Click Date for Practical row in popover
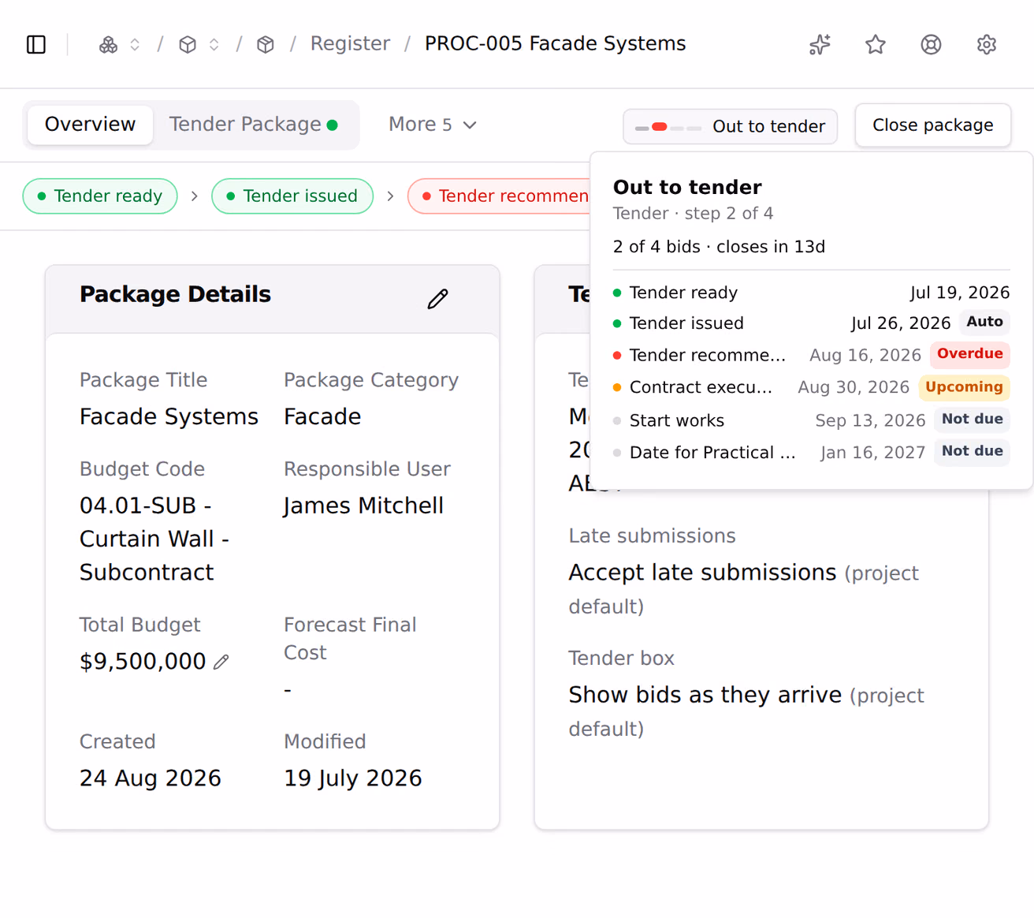 (x=811, y=452)
